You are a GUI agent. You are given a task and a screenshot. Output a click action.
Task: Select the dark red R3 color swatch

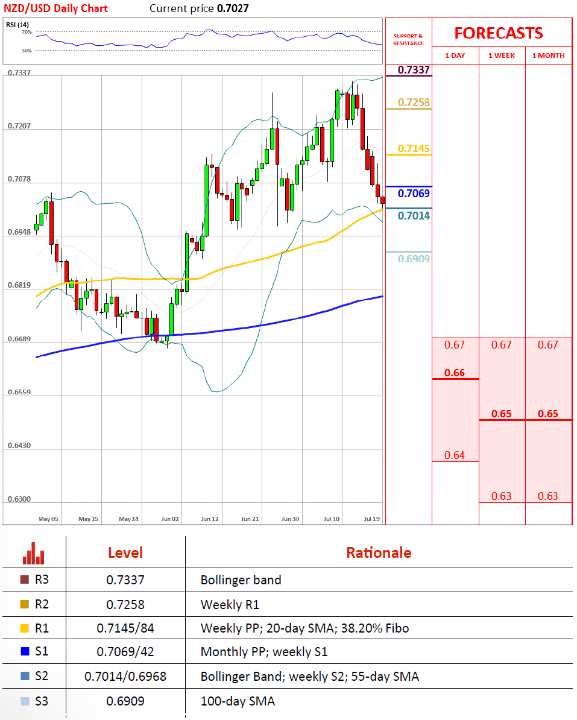(x=24, y=580)
